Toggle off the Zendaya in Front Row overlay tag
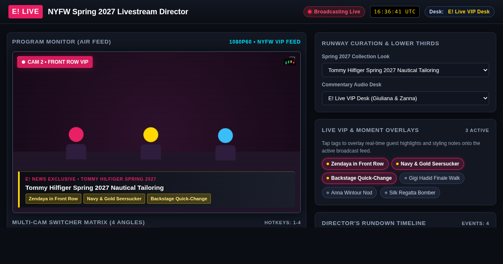 click(355, 164)
